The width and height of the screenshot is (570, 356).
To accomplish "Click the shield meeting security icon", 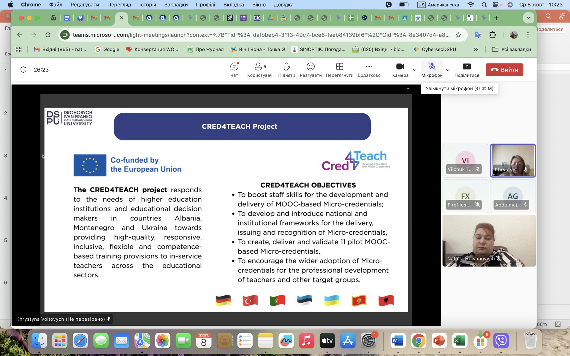I will tap(23, 70).
